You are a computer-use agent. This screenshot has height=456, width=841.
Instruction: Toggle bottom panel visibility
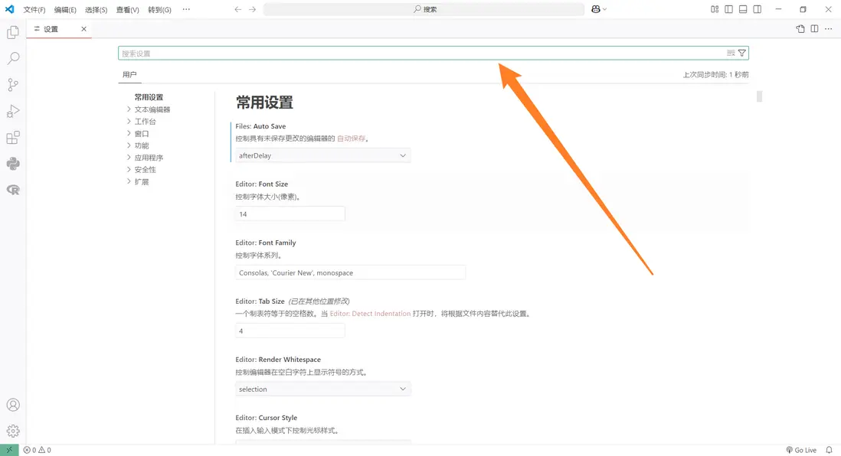[743, 9]
